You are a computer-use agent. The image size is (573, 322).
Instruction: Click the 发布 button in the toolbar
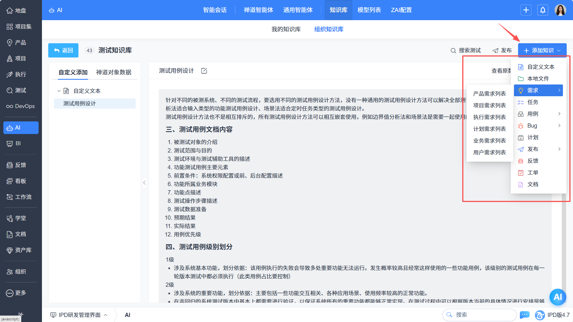(502, 50)
